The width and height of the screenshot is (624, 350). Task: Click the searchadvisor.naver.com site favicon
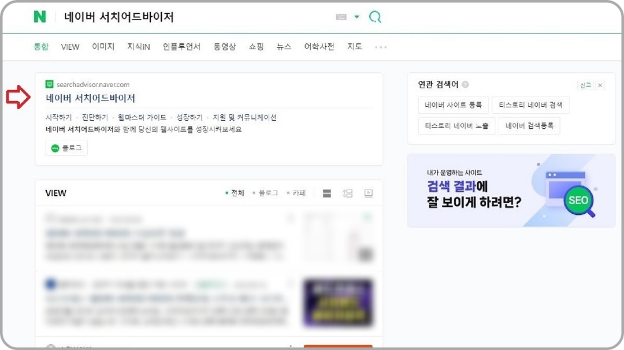tap(50, 83)
